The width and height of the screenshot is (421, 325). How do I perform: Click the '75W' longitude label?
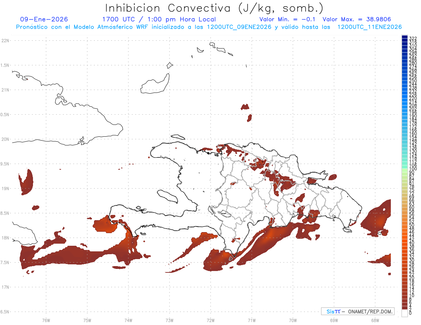87,320
